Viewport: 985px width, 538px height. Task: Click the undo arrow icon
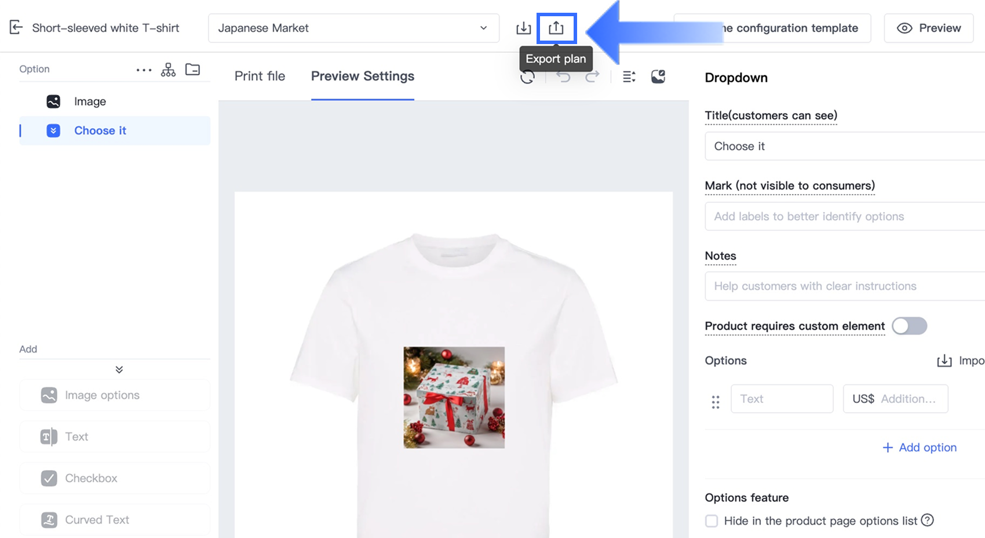[563, 77]
